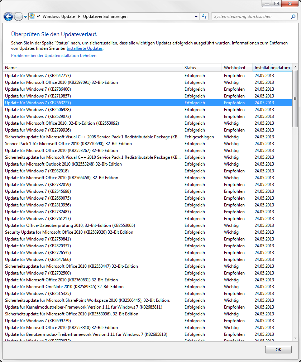Select Update für Windows 7 (KB982018)

pos(148,171)
